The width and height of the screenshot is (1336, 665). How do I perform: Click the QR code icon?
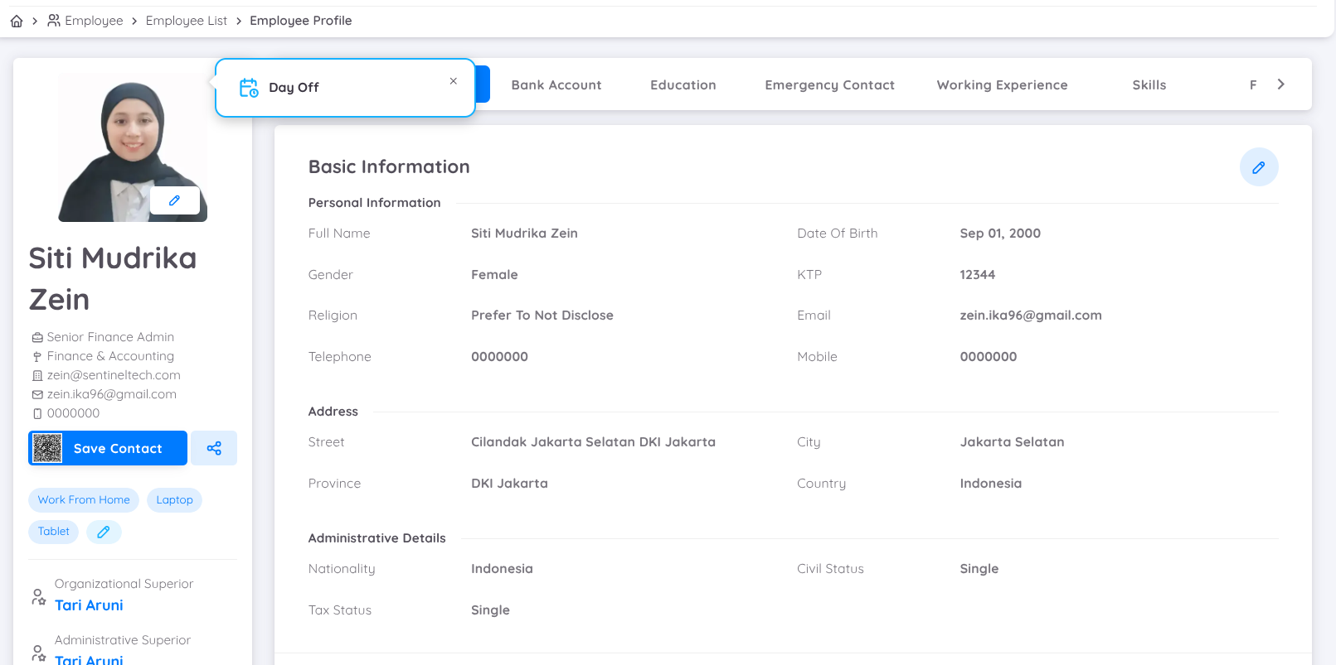(47, 448)
